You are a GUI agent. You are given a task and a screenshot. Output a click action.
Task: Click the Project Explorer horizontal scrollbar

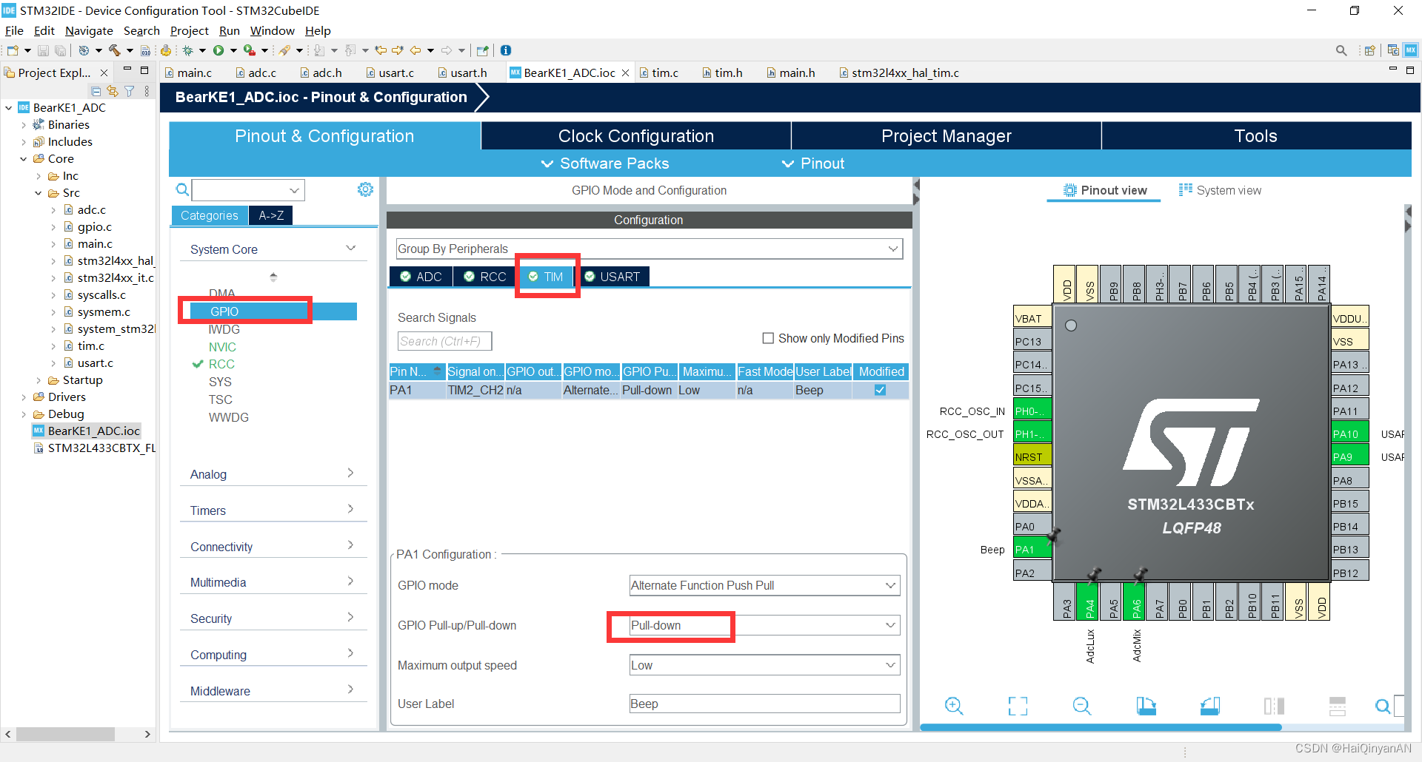65,734
